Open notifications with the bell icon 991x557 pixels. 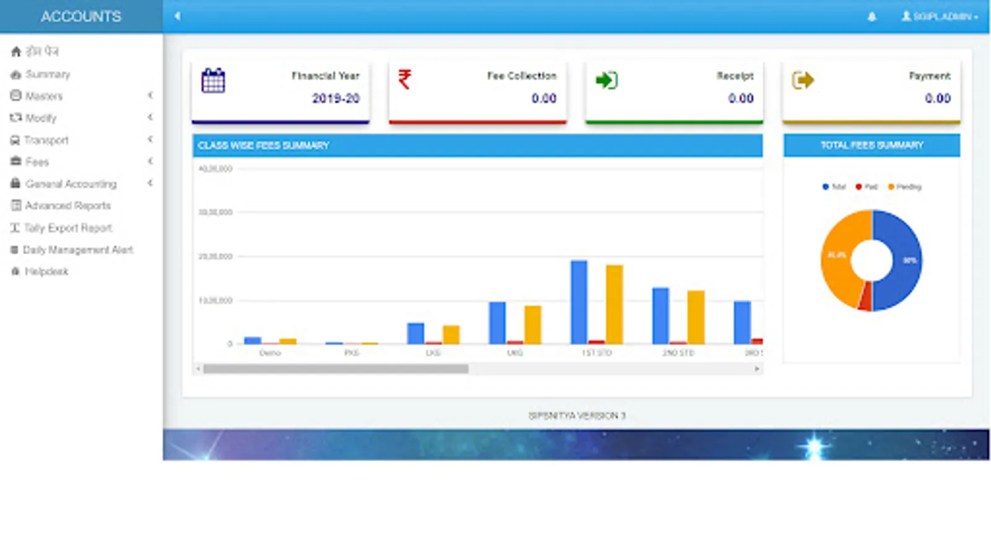click(871, 17)
